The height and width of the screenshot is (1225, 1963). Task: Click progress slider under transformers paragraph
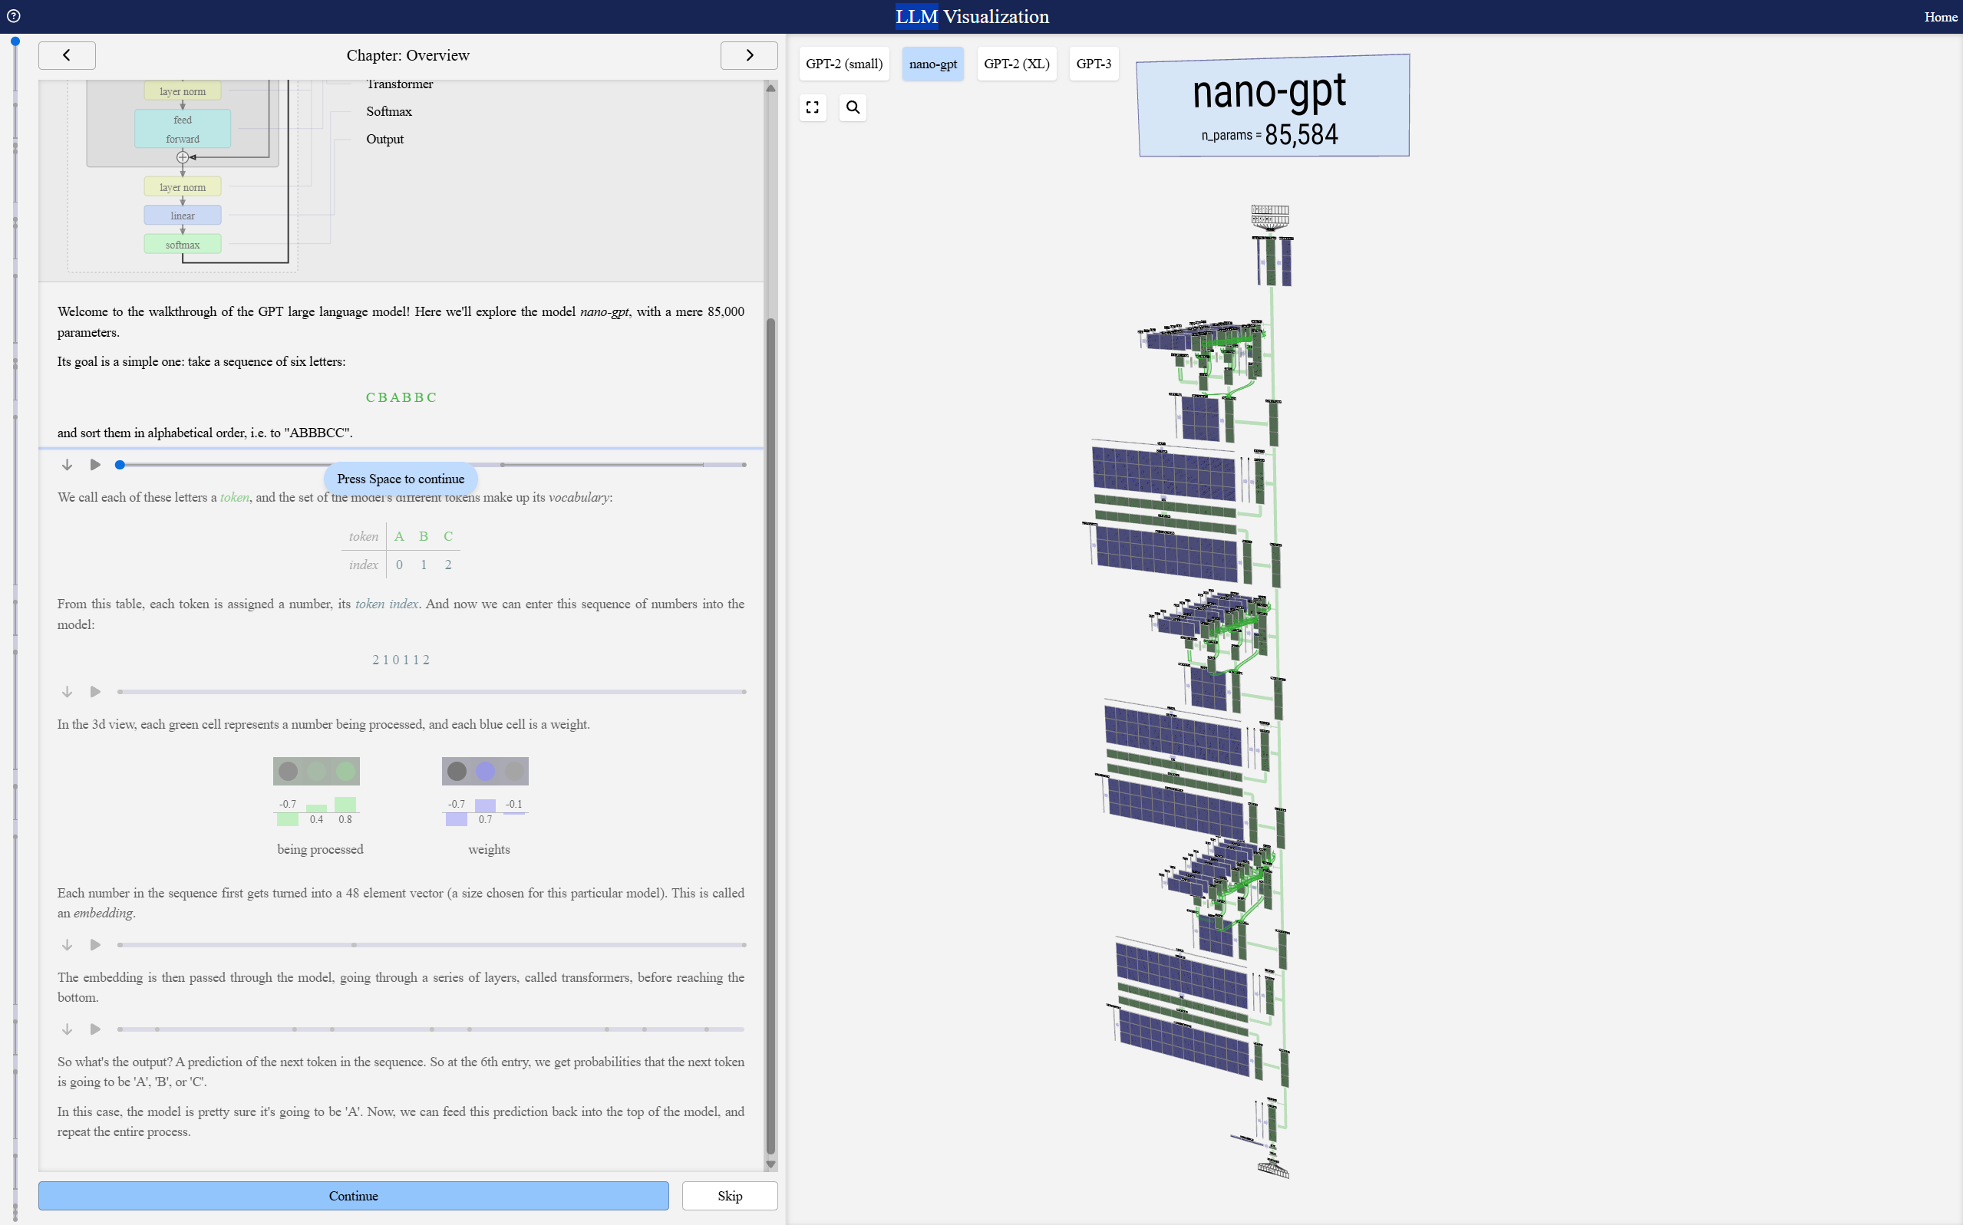[431, 1029]
